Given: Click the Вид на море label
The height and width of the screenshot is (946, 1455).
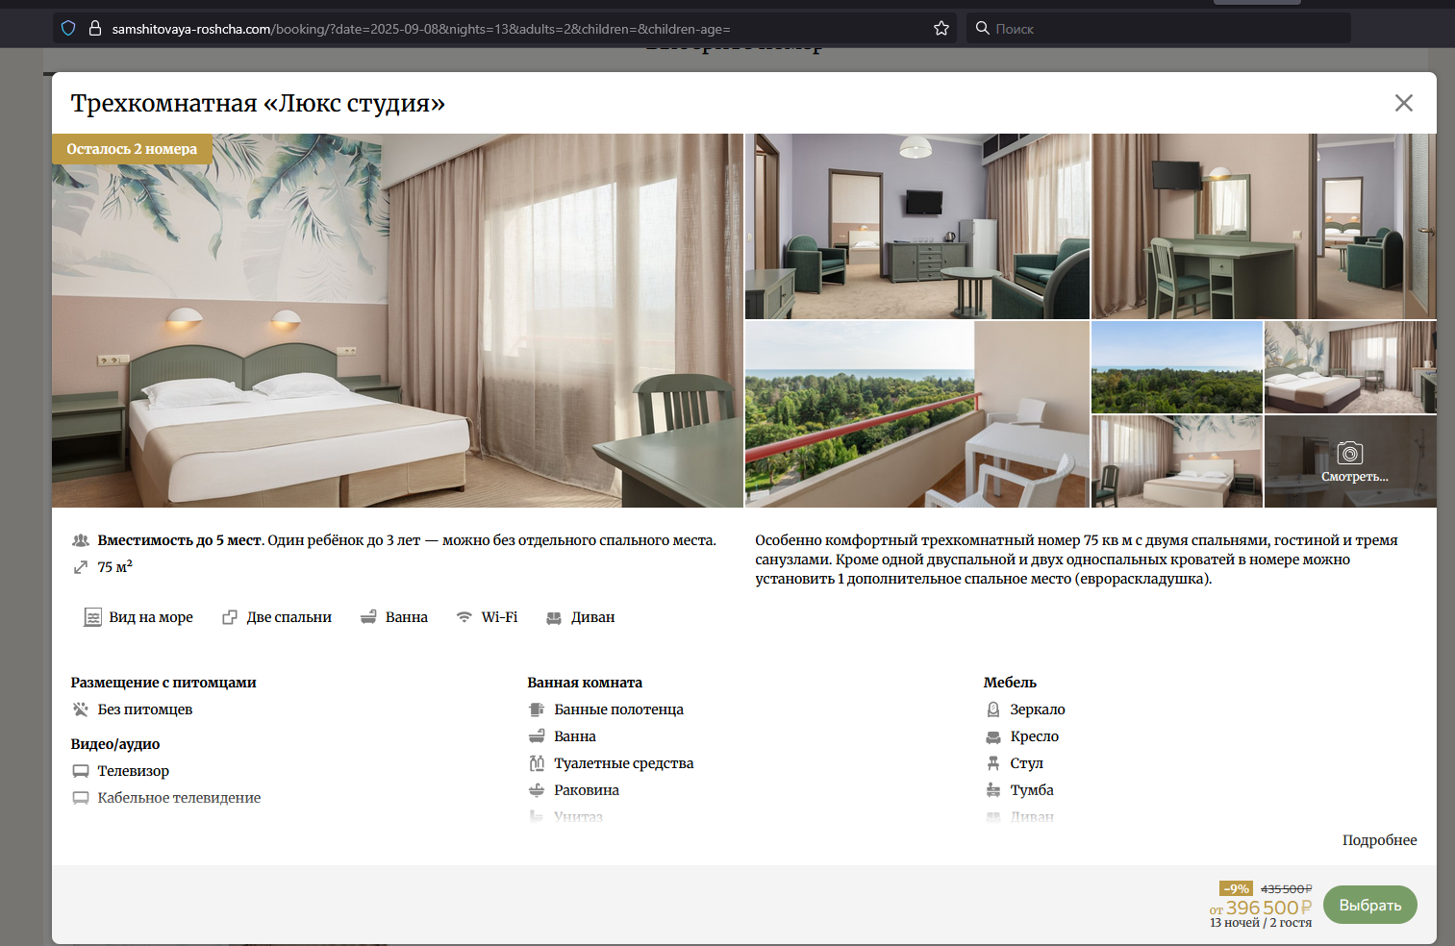Looking at the screenshot, I should point(151,617).
